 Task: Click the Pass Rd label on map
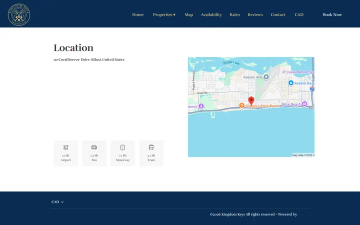[202, 93]
